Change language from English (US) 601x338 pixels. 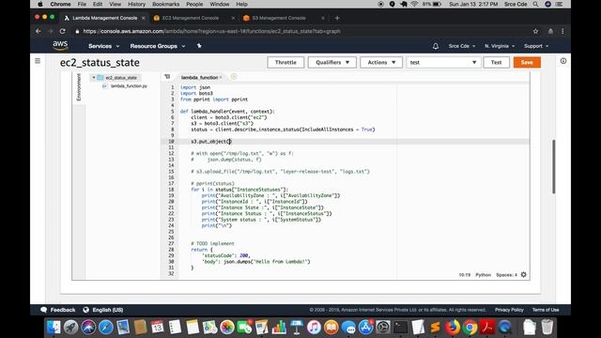point(103,310)
